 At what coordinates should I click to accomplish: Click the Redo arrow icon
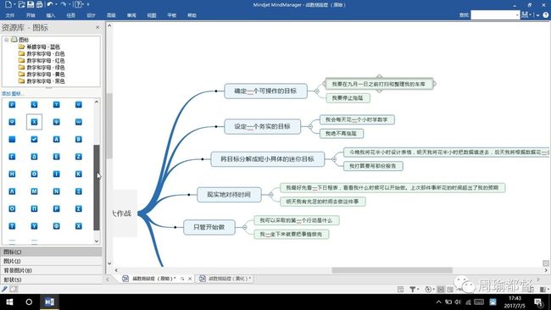click(64, 4)
